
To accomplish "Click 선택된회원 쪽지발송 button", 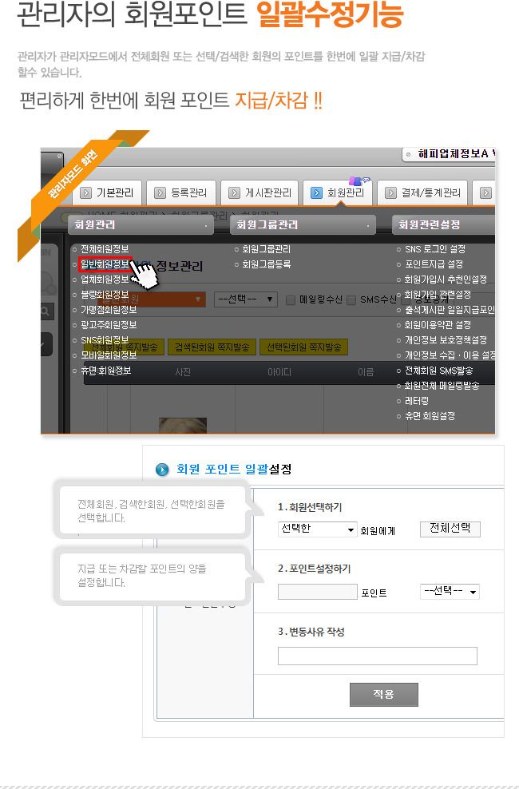I will tap(303, 347).
